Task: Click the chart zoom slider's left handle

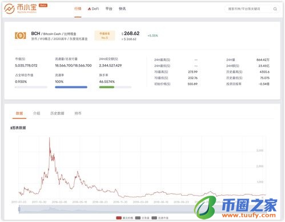Action: tap(19, 209)
